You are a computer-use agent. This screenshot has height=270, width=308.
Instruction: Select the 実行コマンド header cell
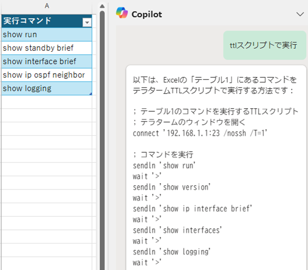[x=47, y=21]
